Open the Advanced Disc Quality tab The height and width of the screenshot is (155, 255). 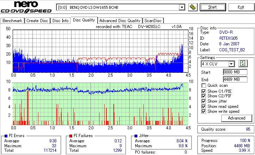point(120,21)
